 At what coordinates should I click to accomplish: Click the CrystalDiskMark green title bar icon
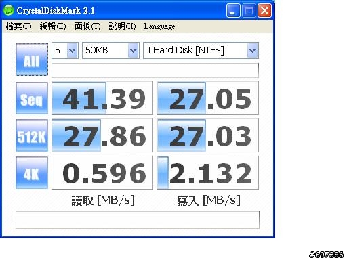point(9,10)
